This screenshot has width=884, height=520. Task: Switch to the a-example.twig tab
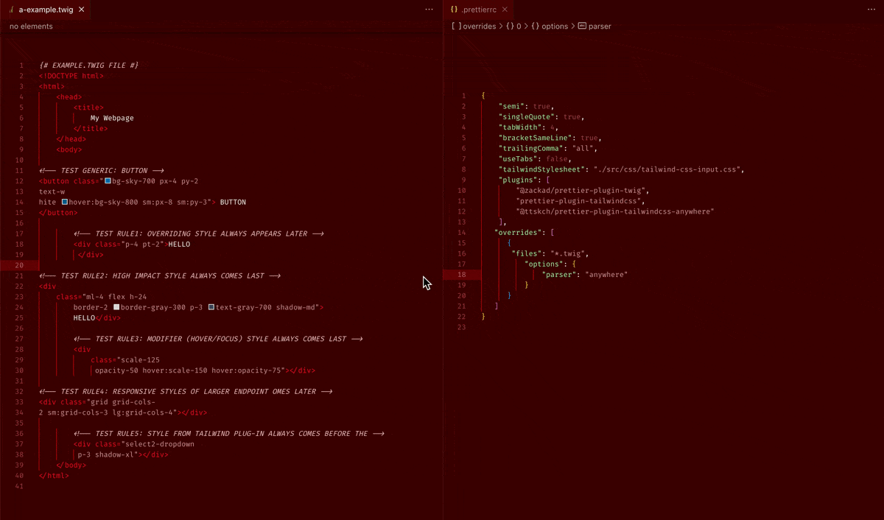[46, 10]
